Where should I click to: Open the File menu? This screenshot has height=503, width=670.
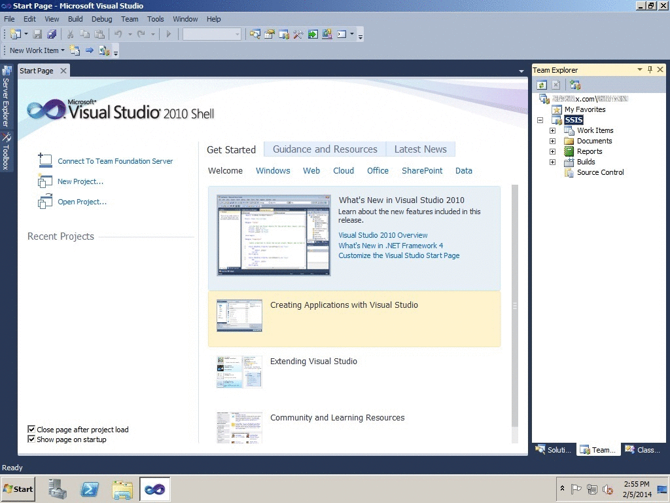tap(9, 19)
